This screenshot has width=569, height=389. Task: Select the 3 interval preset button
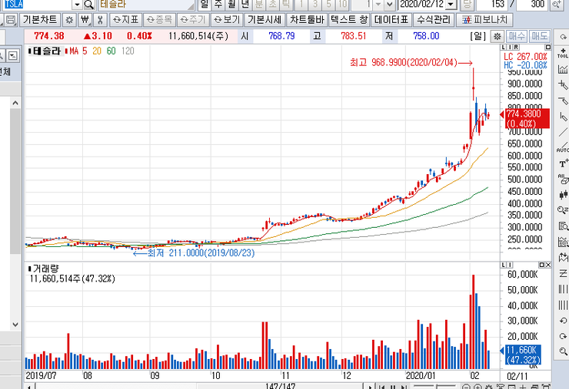[315, 5]
